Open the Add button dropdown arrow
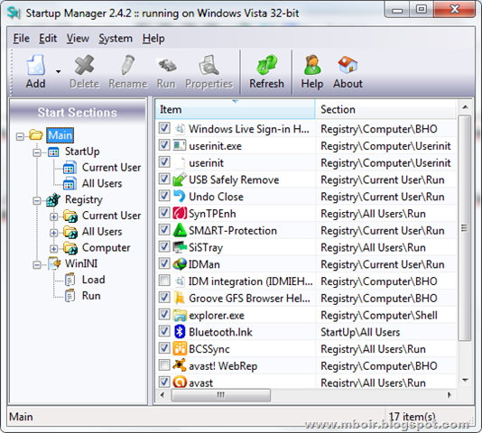 (58, 71)
